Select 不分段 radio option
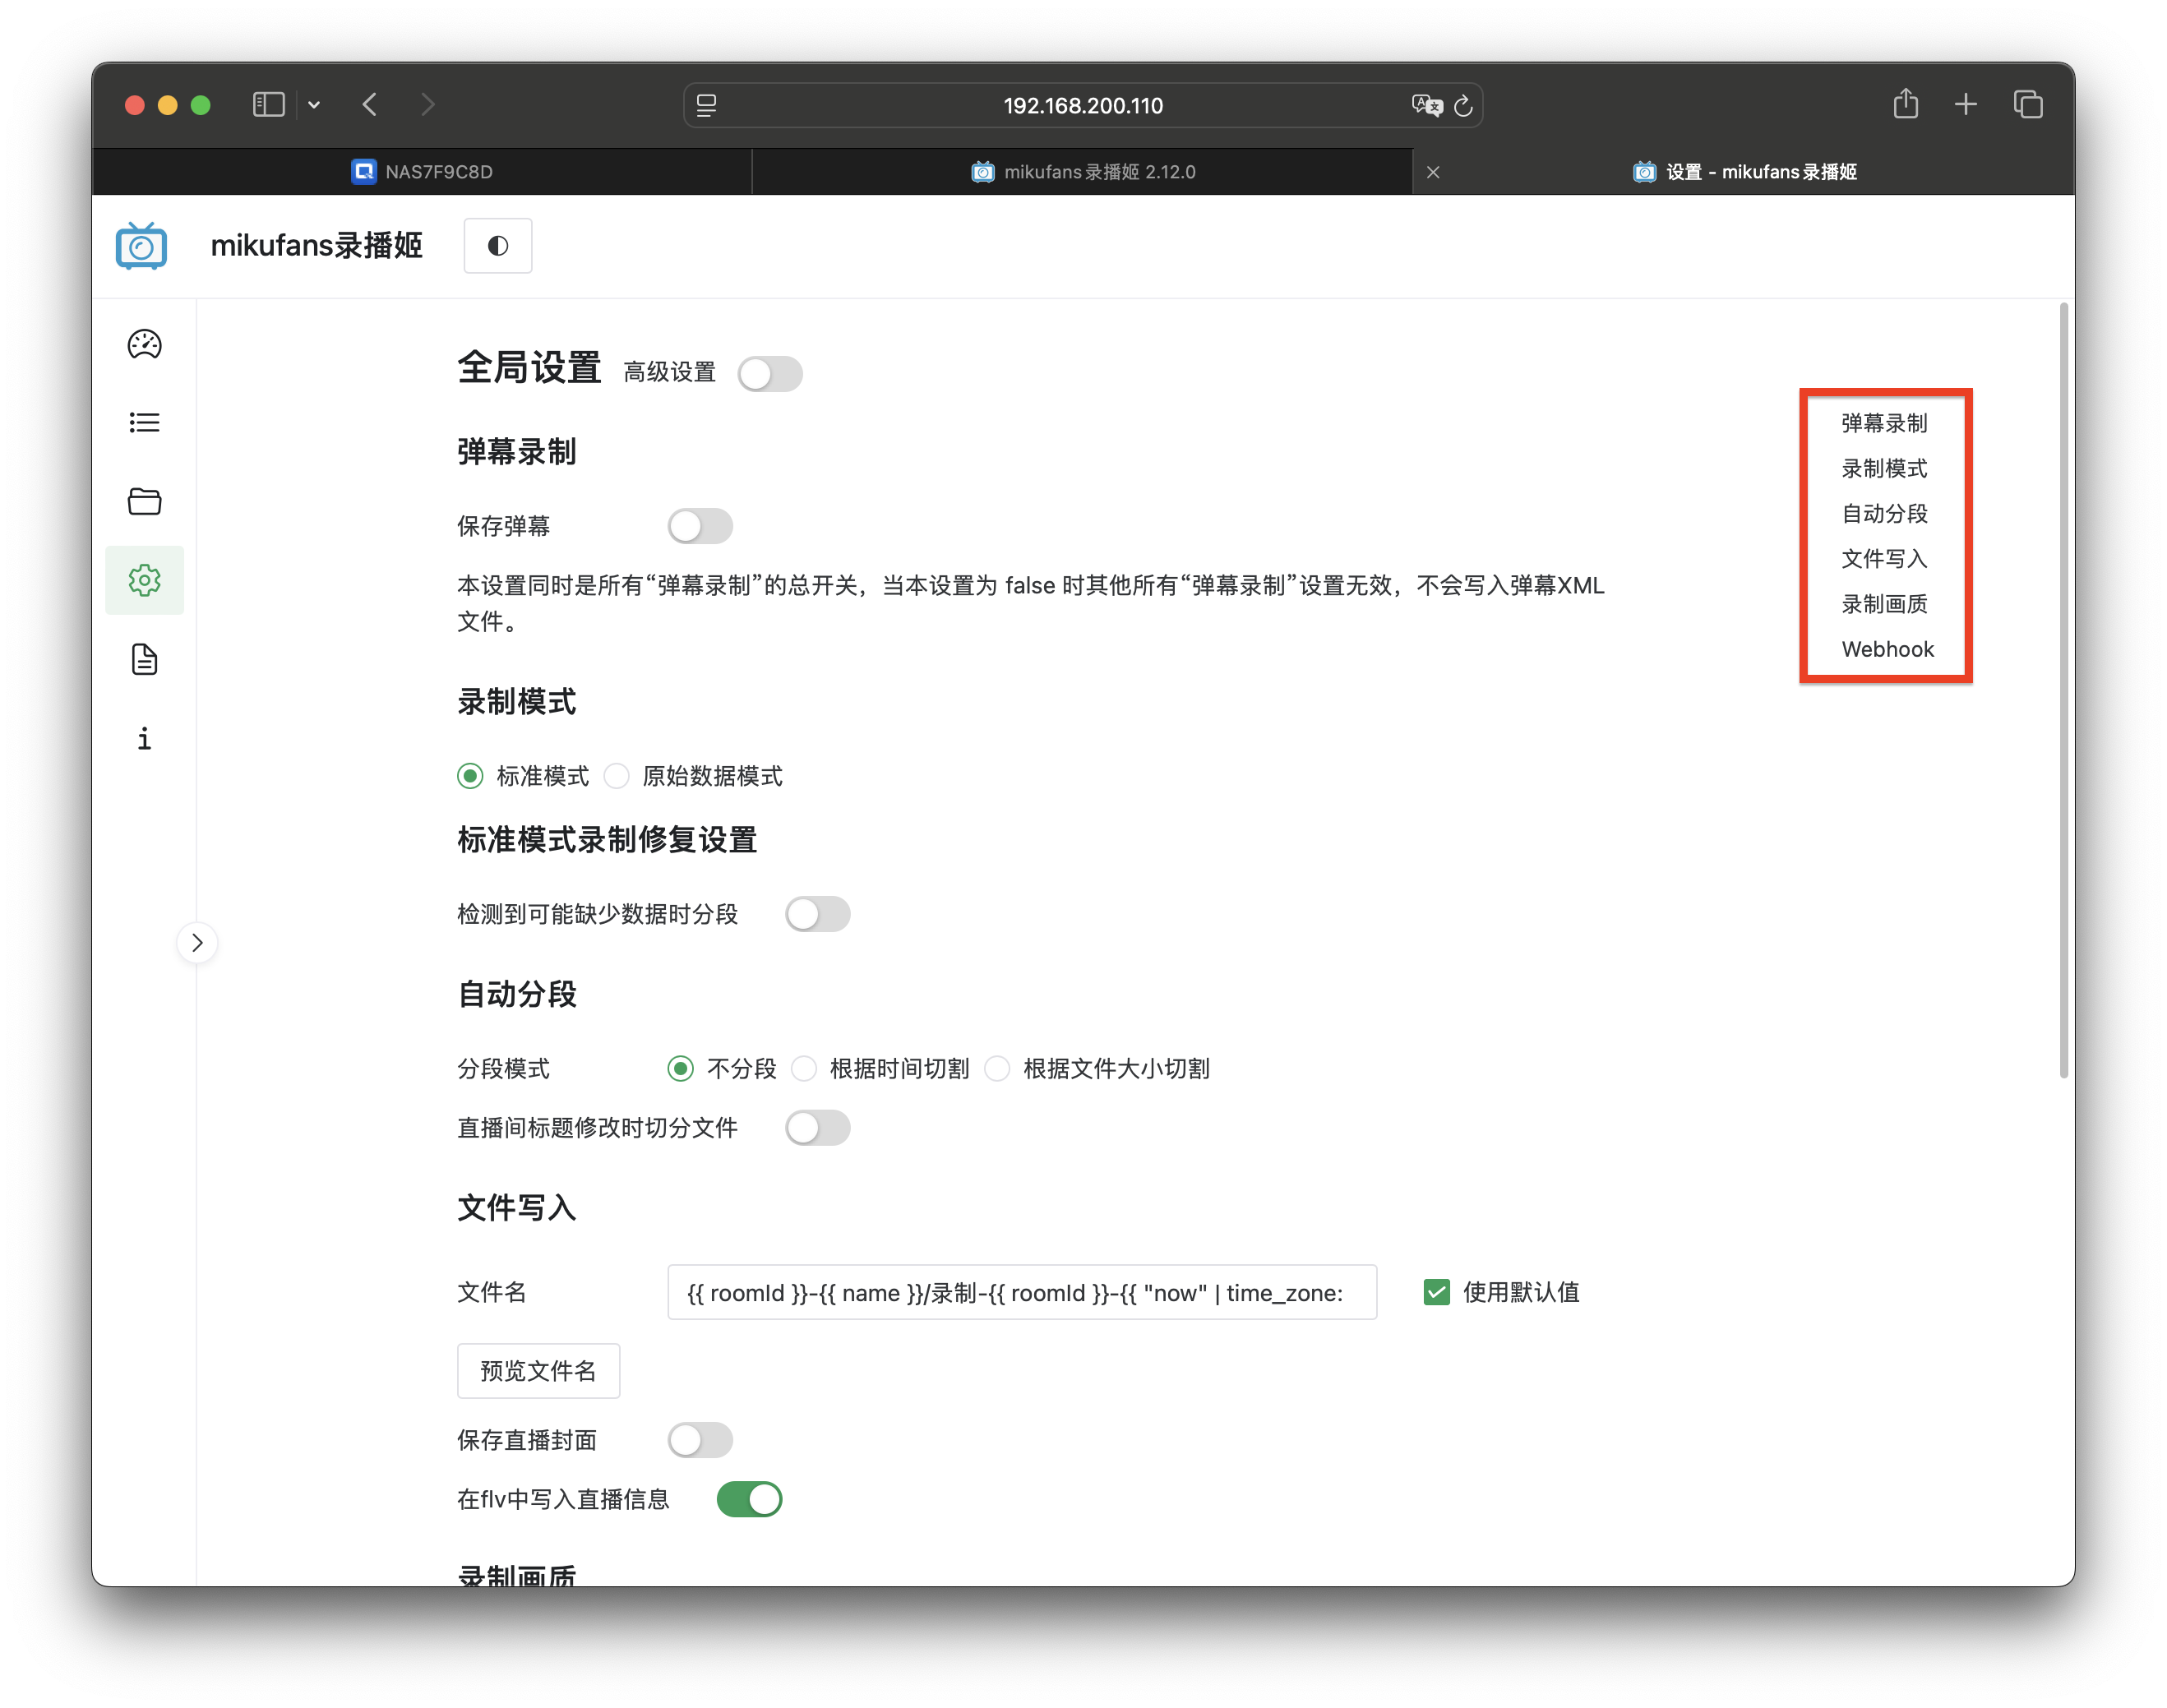This screenshot has width=2167, height=1708. (x=680, y=1068)
